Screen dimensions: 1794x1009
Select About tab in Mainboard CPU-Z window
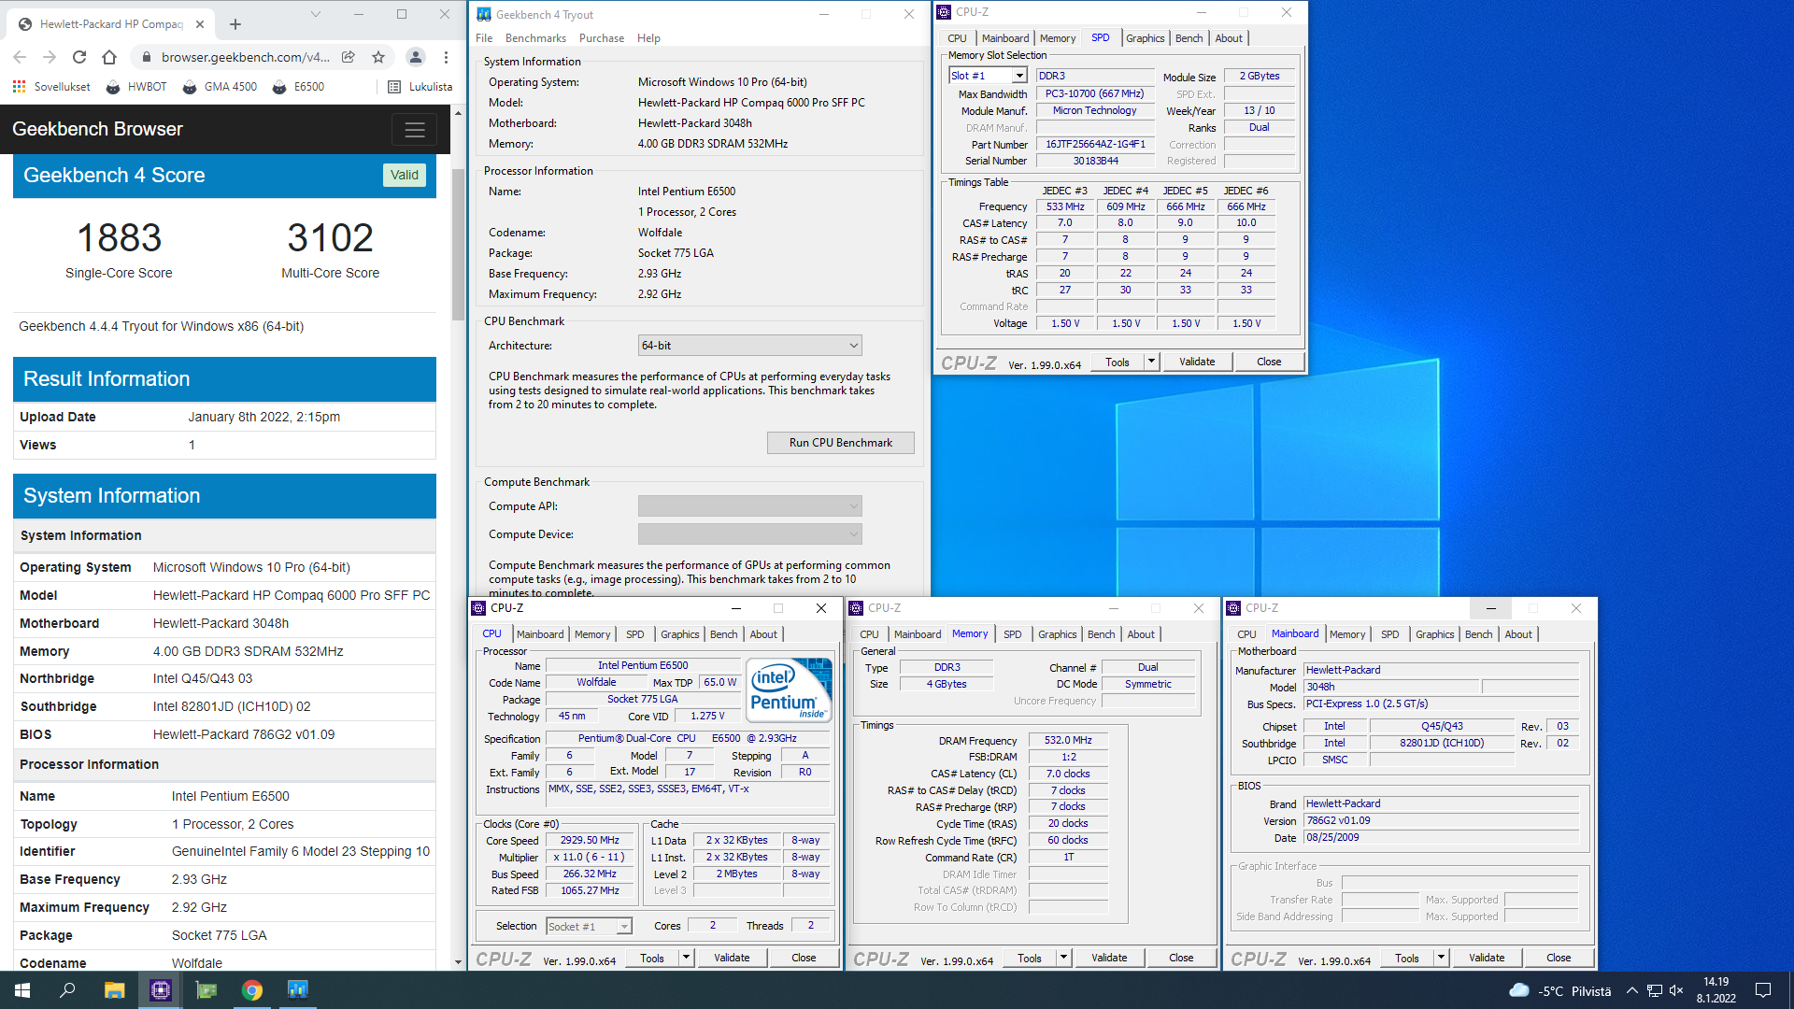1518,634
